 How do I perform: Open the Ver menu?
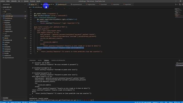[19, 1]
